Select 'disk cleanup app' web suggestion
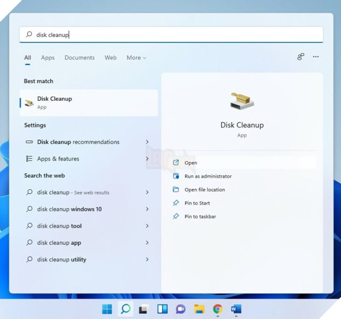 [89, 243]
